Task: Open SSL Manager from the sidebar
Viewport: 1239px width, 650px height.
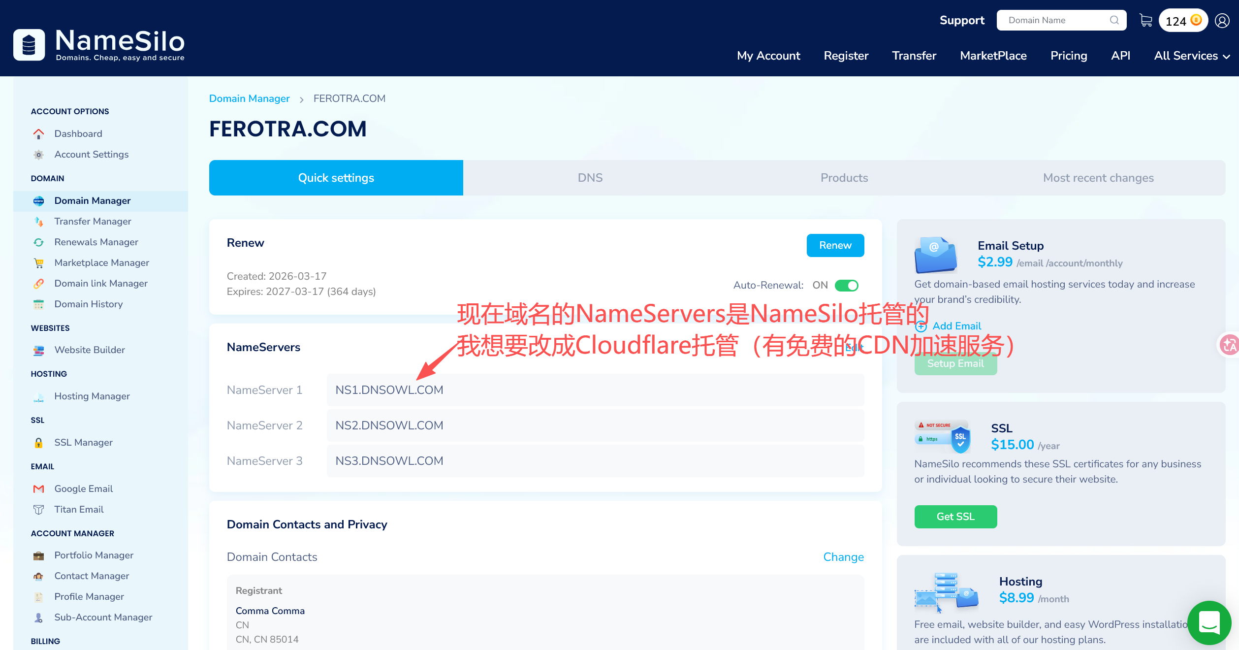Action: (83, 442)
